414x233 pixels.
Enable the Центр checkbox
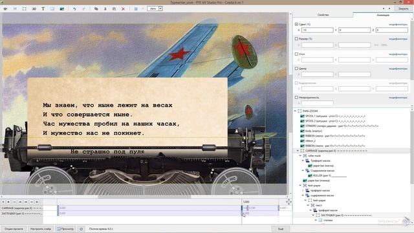[x=296, y=69]
